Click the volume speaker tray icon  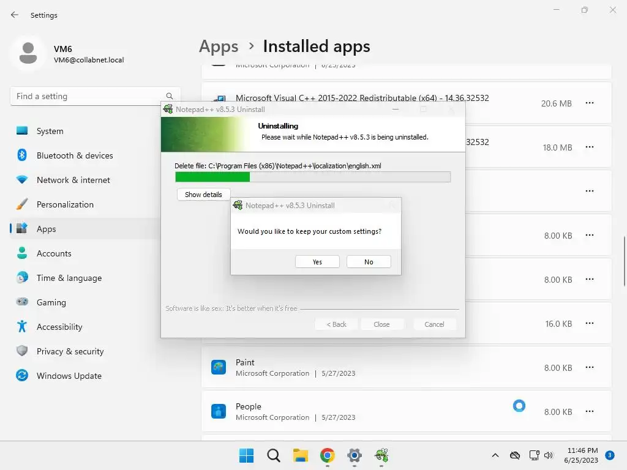(x=549, y=455)
